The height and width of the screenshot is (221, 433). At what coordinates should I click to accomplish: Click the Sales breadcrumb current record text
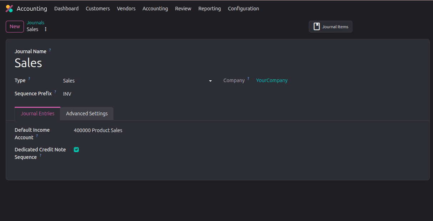(32, 29)
